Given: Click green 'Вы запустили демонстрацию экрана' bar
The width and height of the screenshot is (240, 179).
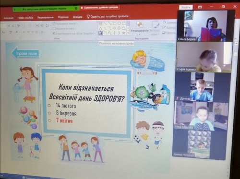Looking at the screenshot, I should pos(46,9).
